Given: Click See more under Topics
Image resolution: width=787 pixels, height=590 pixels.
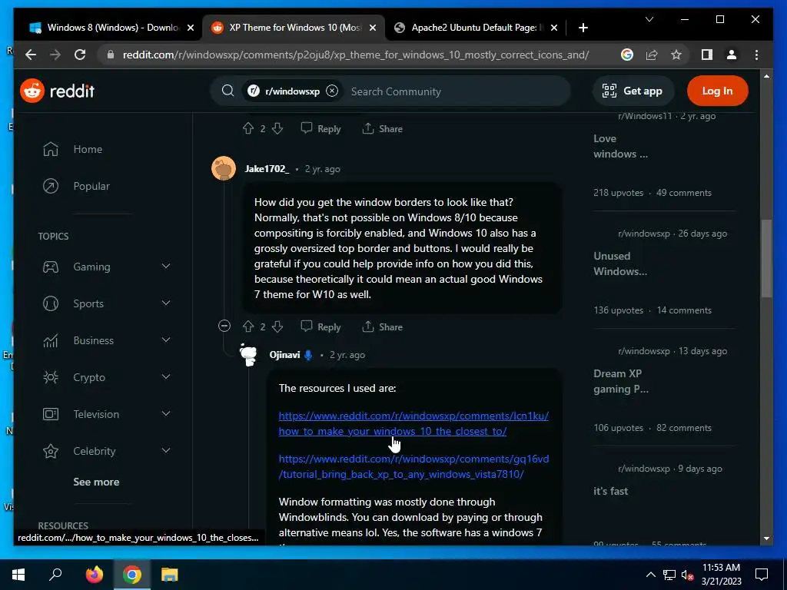Looking at the screenshot, I should point(96,482).
